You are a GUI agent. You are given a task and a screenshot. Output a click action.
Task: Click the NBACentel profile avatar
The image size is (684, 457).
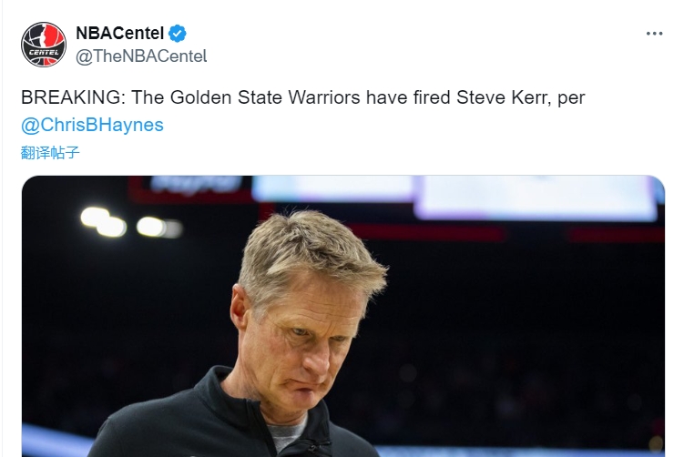(x=44, y=45)
